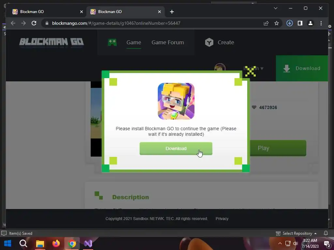Screen dimensions: 334x250
Task: Click the site lock icon in the address bar
Action: [x=47, y=23]
